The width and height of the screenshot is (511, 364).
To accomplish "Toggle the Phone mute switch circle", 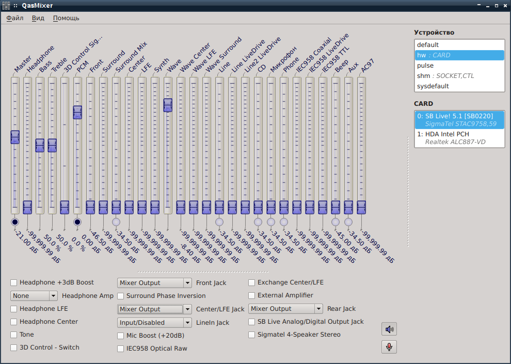I will pos(284,222).
